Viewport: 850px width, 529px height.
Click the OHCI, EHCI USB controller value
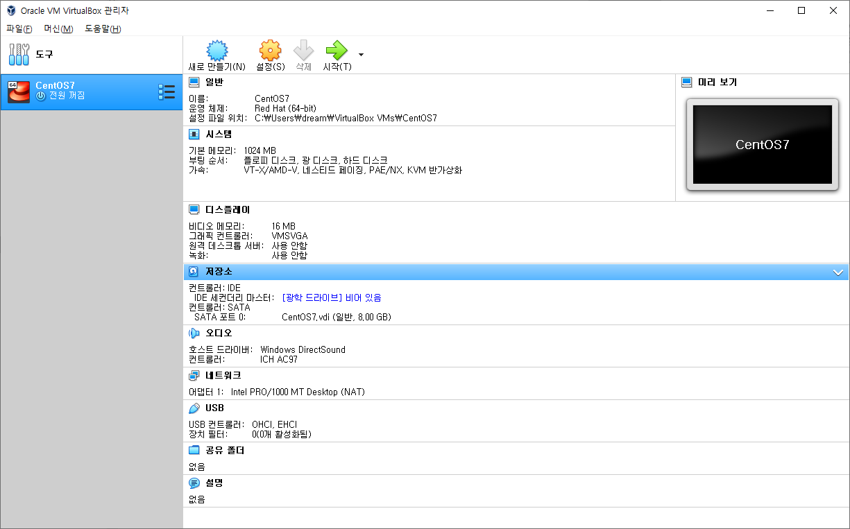point(275,424)
